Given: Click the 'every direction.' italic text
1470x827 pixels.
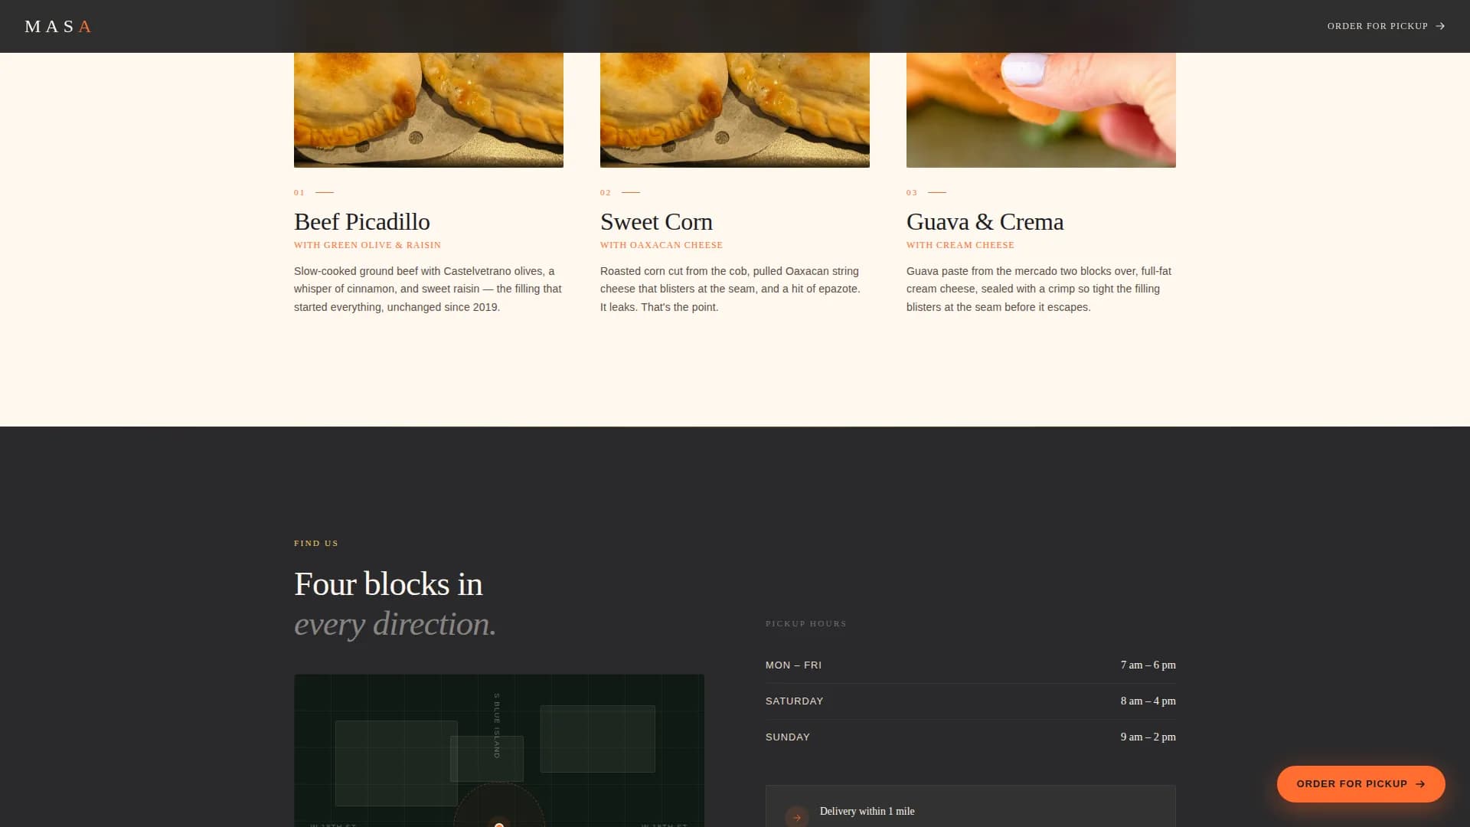Looking at the screenshot, I should (395, 624).
